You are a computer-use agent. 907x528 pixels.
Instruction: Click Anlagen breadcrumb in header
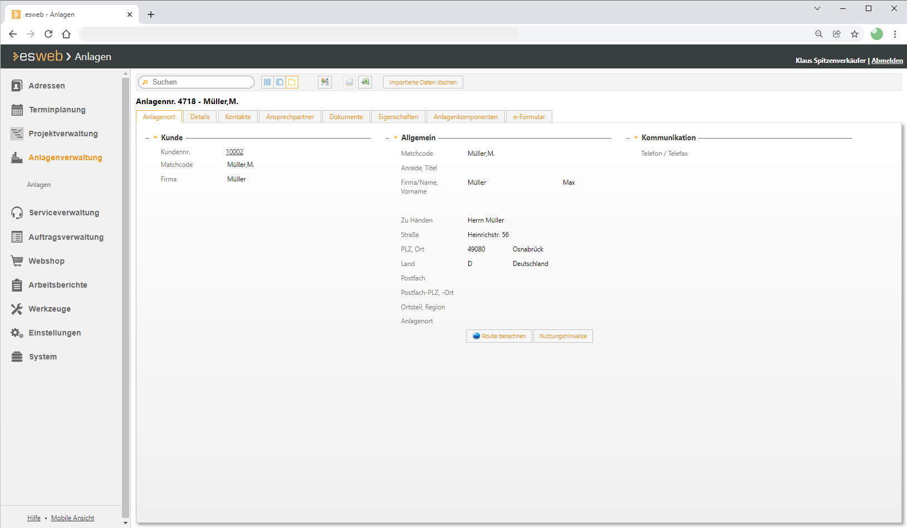pos(93,57)
